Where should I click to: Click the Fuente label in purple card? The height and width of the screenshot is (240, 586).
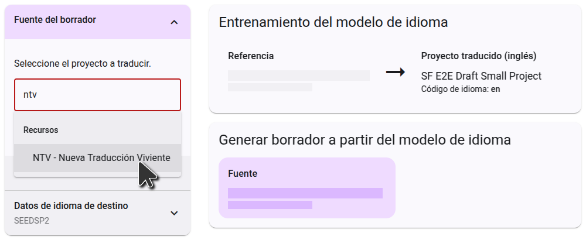[x=243, y=174]
